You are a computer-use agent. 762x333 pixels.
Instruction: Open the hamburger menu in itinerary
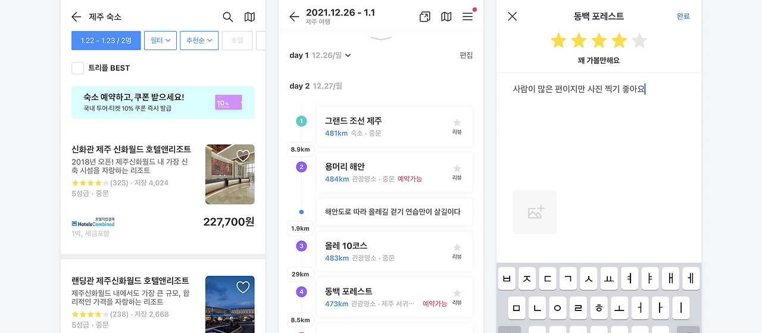coord(467,17)
